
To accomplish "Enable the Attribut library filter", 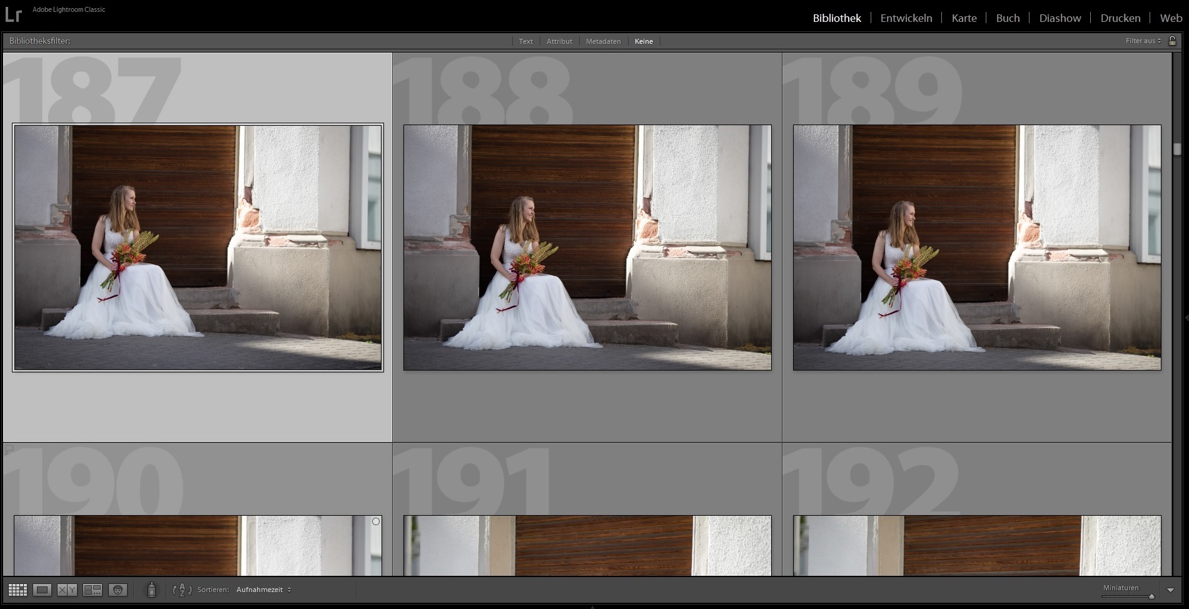I will pyautogui.click(x=559, y=41).
